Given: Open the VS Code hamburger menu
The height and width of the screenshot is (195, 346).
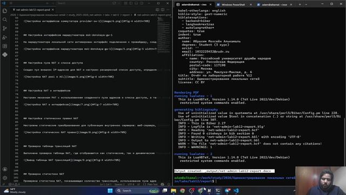Looking at the screenshot, I should 11,3.
